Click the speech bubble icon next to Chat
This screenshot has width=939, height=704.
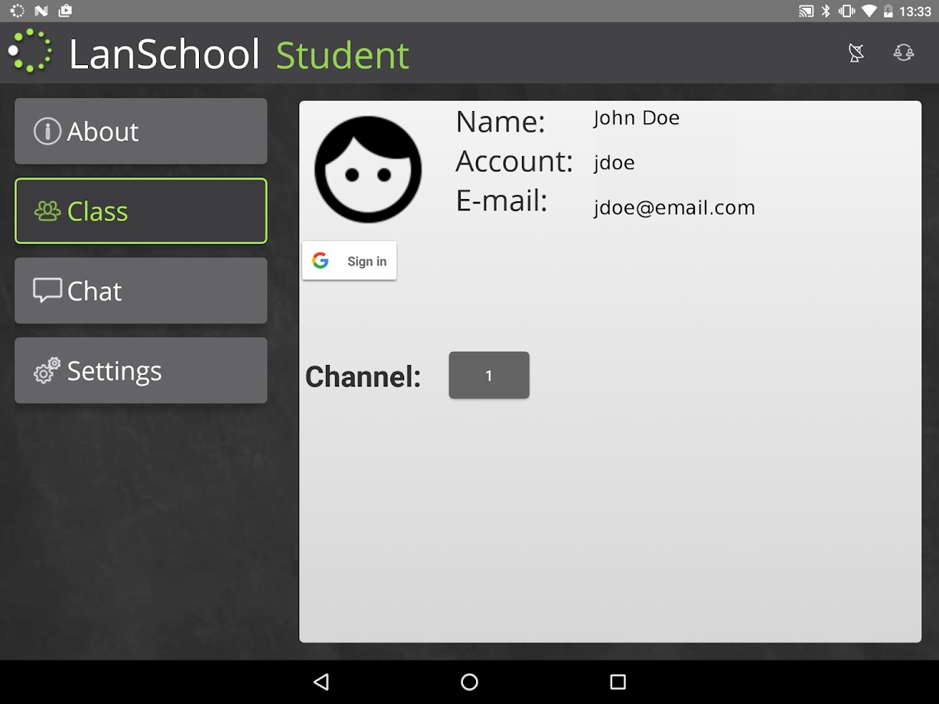[47, 290]
